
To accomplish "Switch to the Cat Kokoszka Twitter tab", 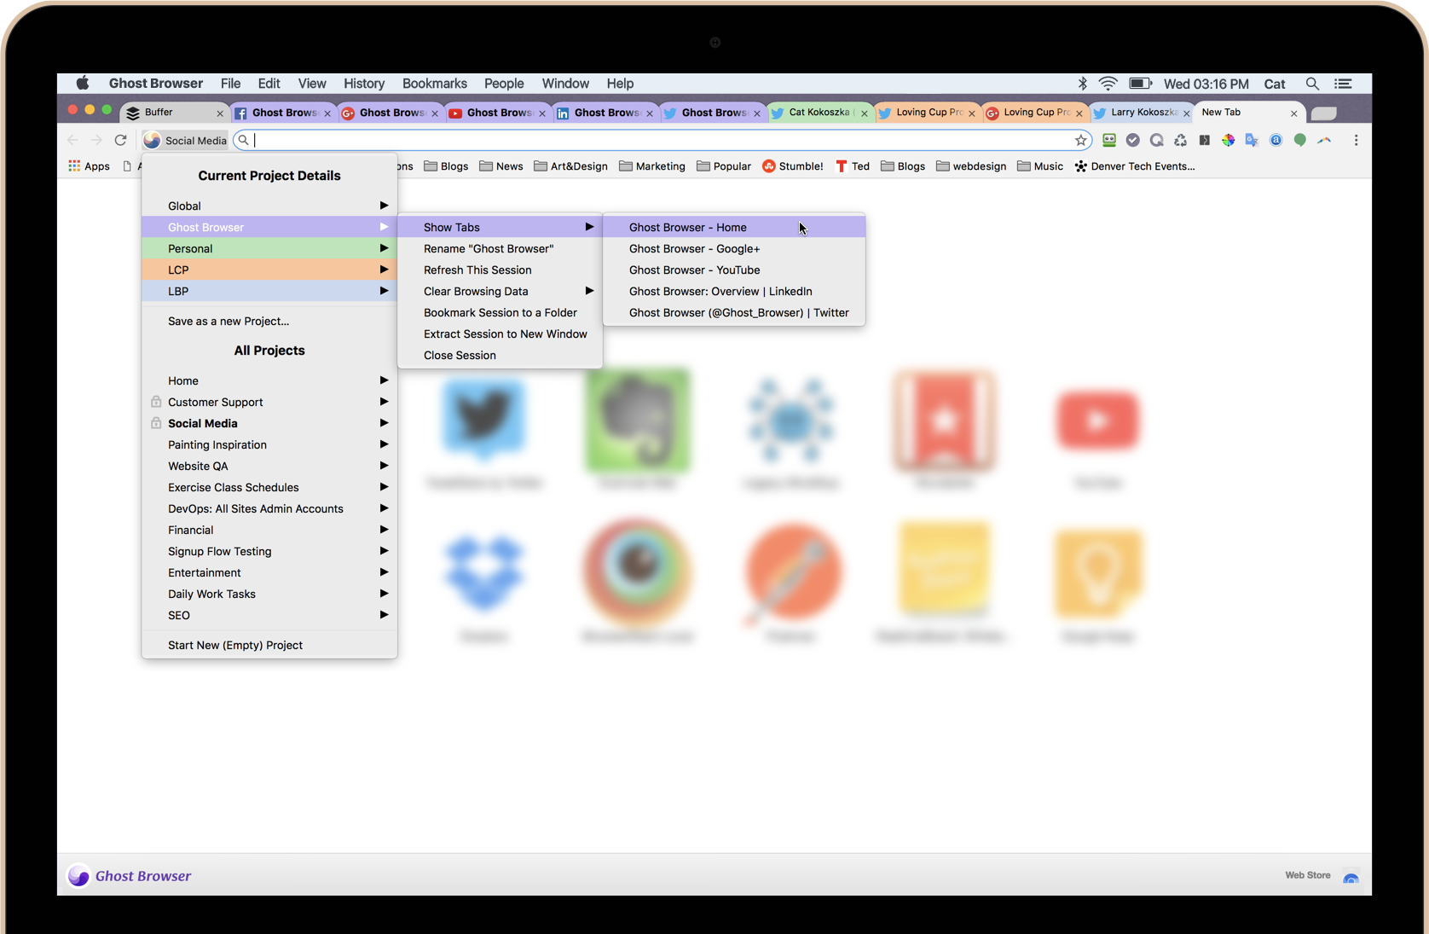I will [x=820, y=113].
